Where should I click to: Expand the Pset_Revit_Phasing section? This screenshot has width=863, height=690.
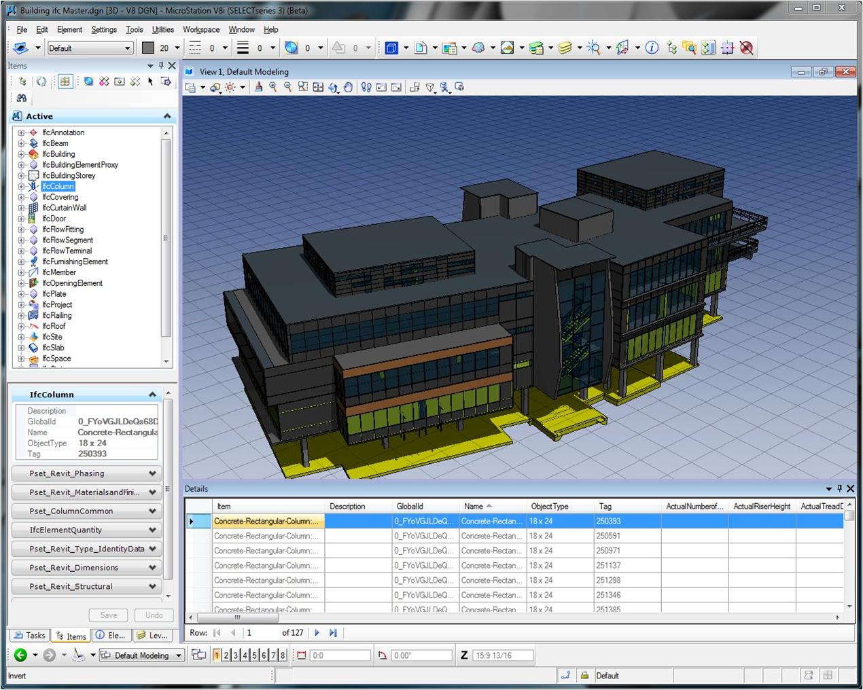click(152, 473)
